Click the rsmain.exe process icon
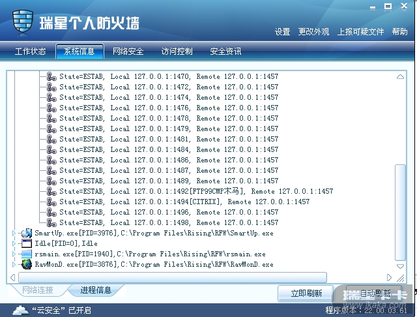 click(27, 254)
